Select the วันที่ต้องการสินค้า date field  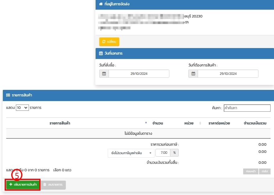click(228, 74)
